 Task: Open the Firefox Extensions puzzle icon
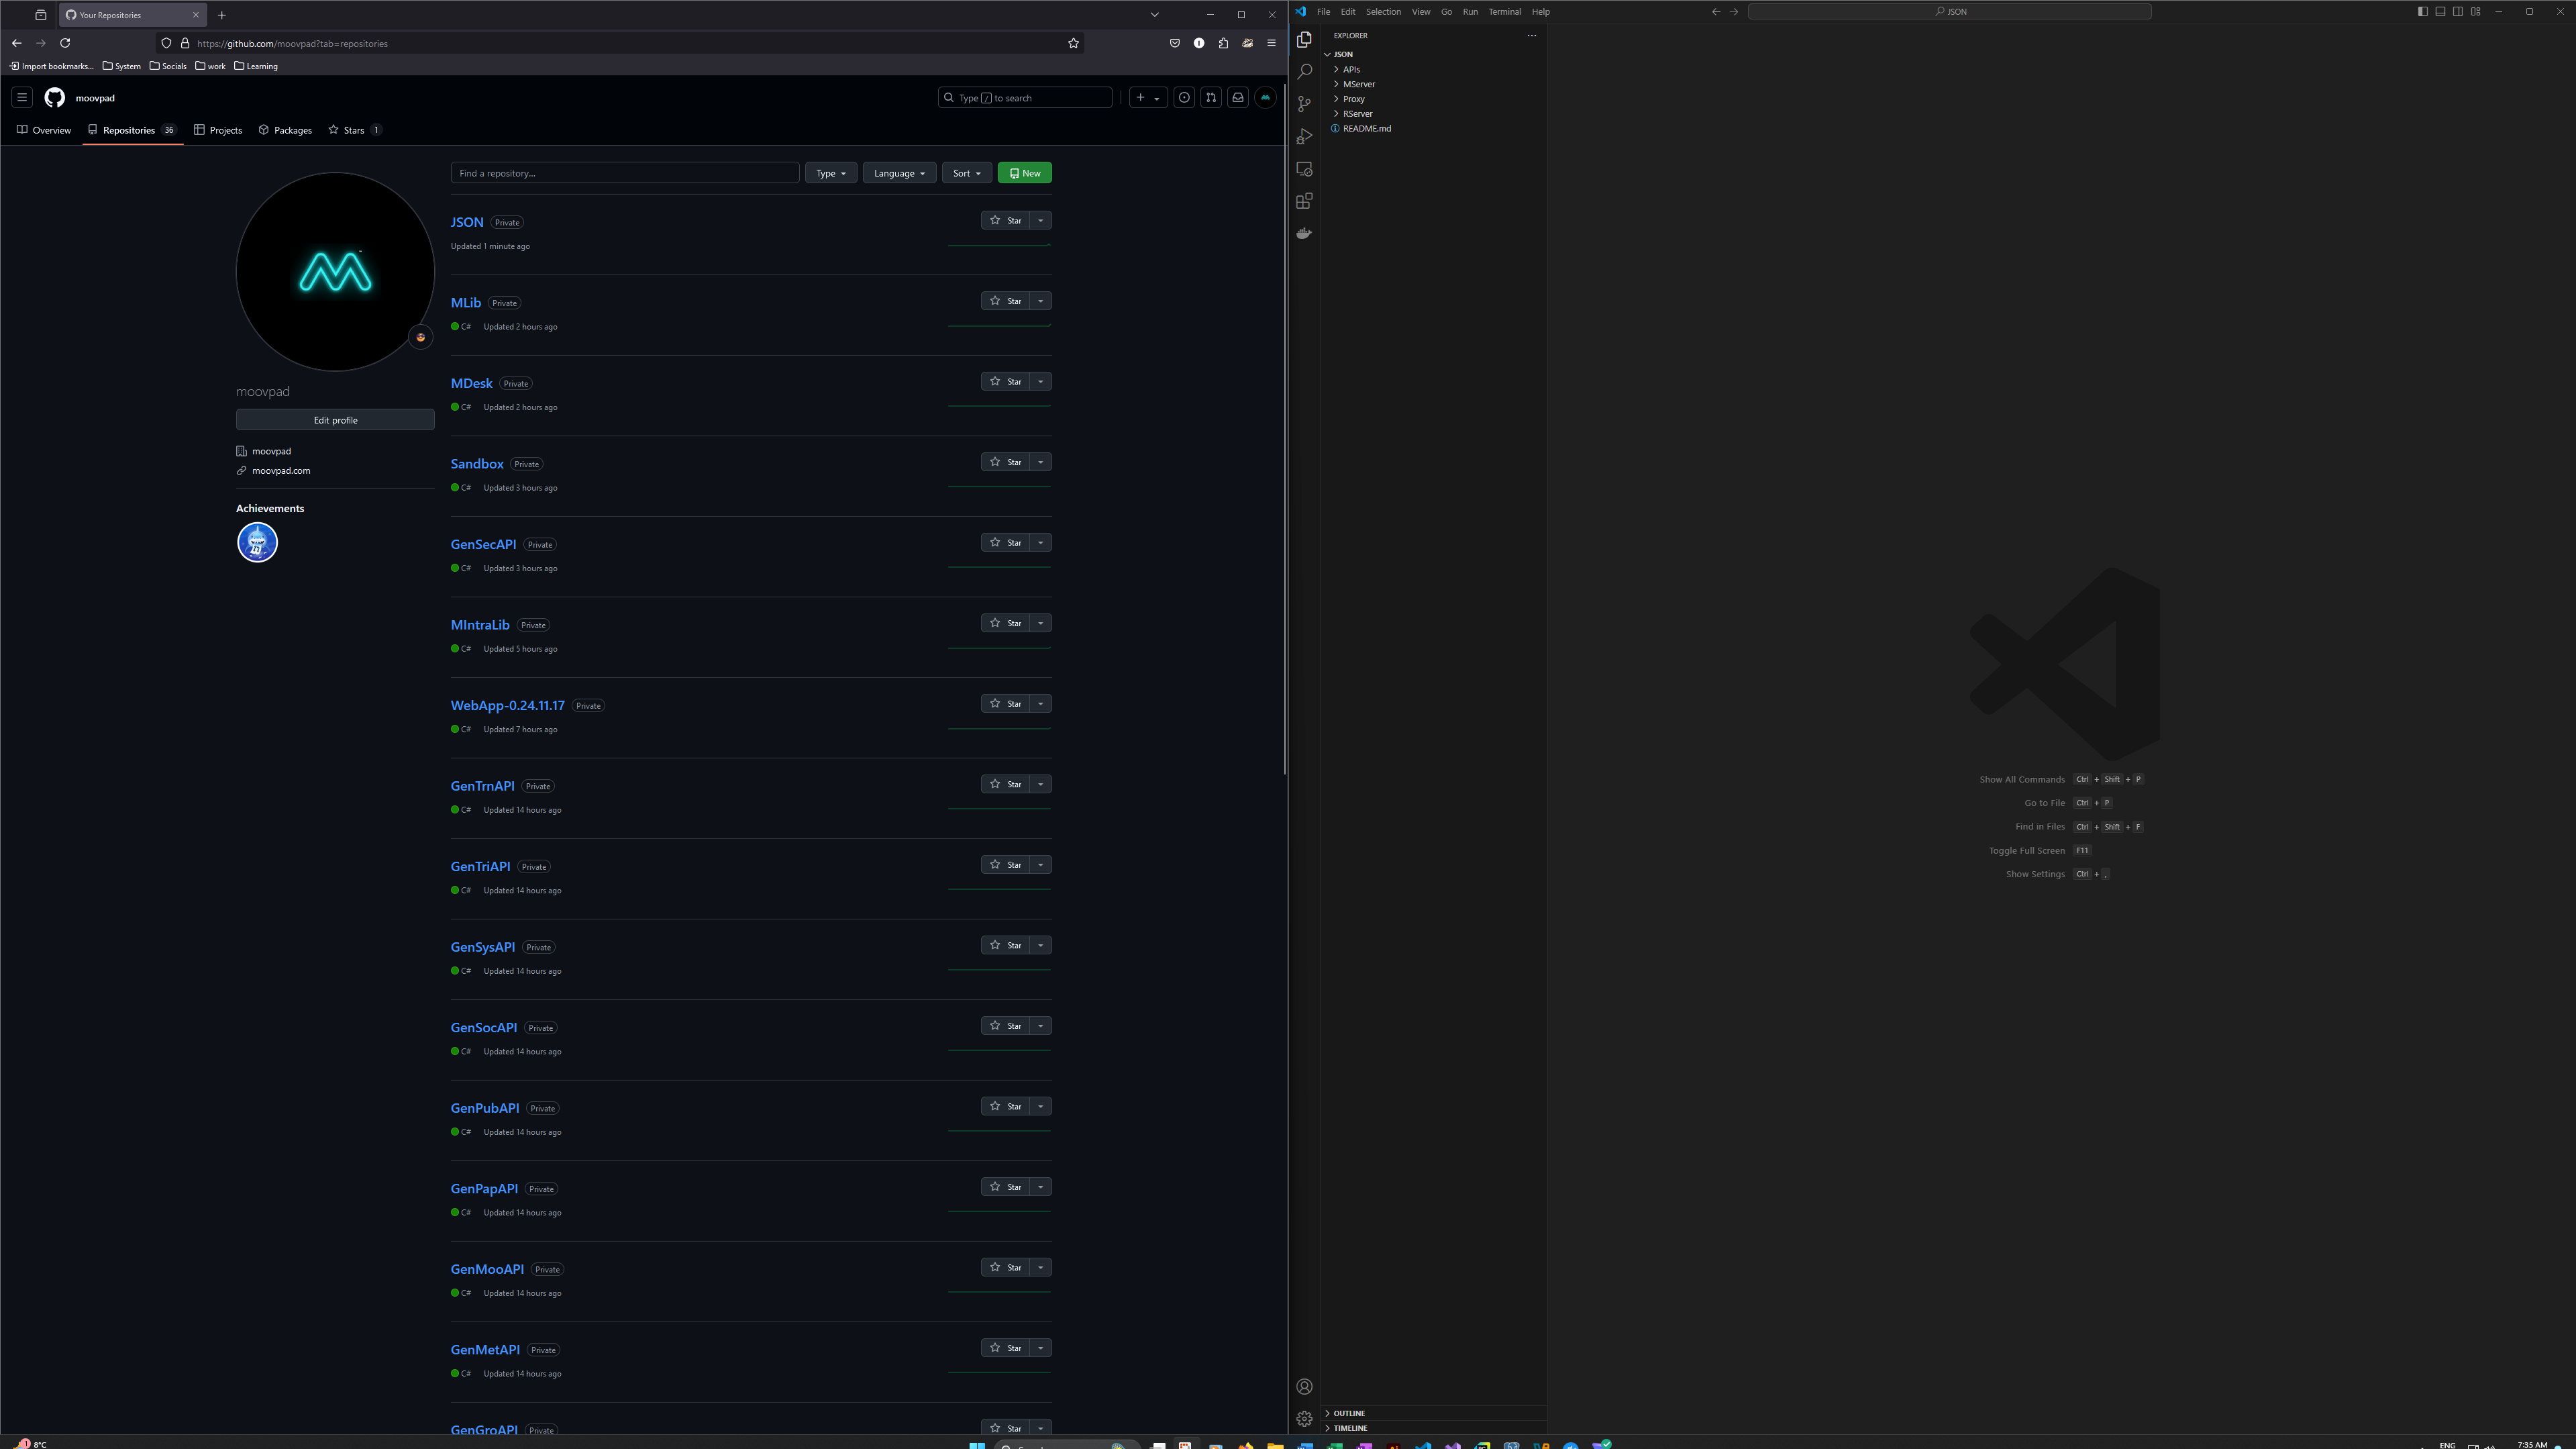1223,43
